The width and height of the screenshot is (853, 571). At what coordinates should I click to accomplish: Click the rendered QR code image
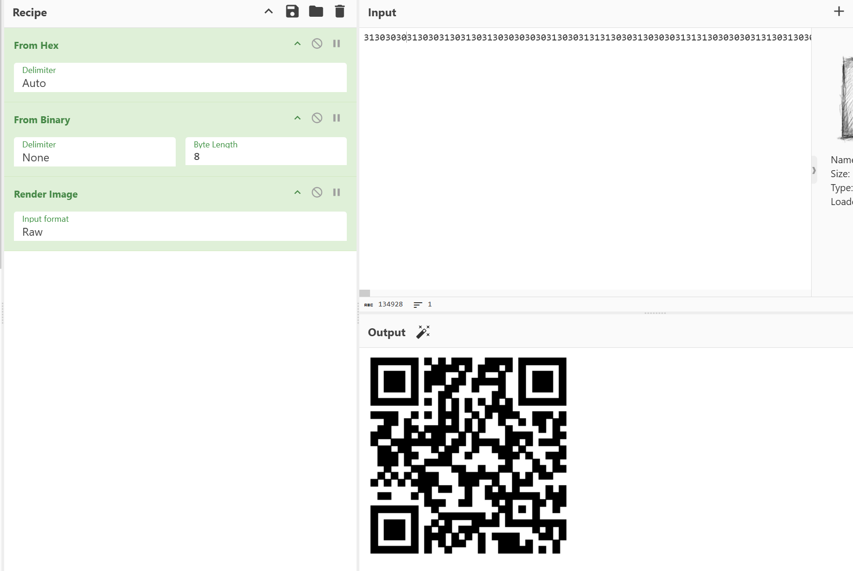(468, 456)
